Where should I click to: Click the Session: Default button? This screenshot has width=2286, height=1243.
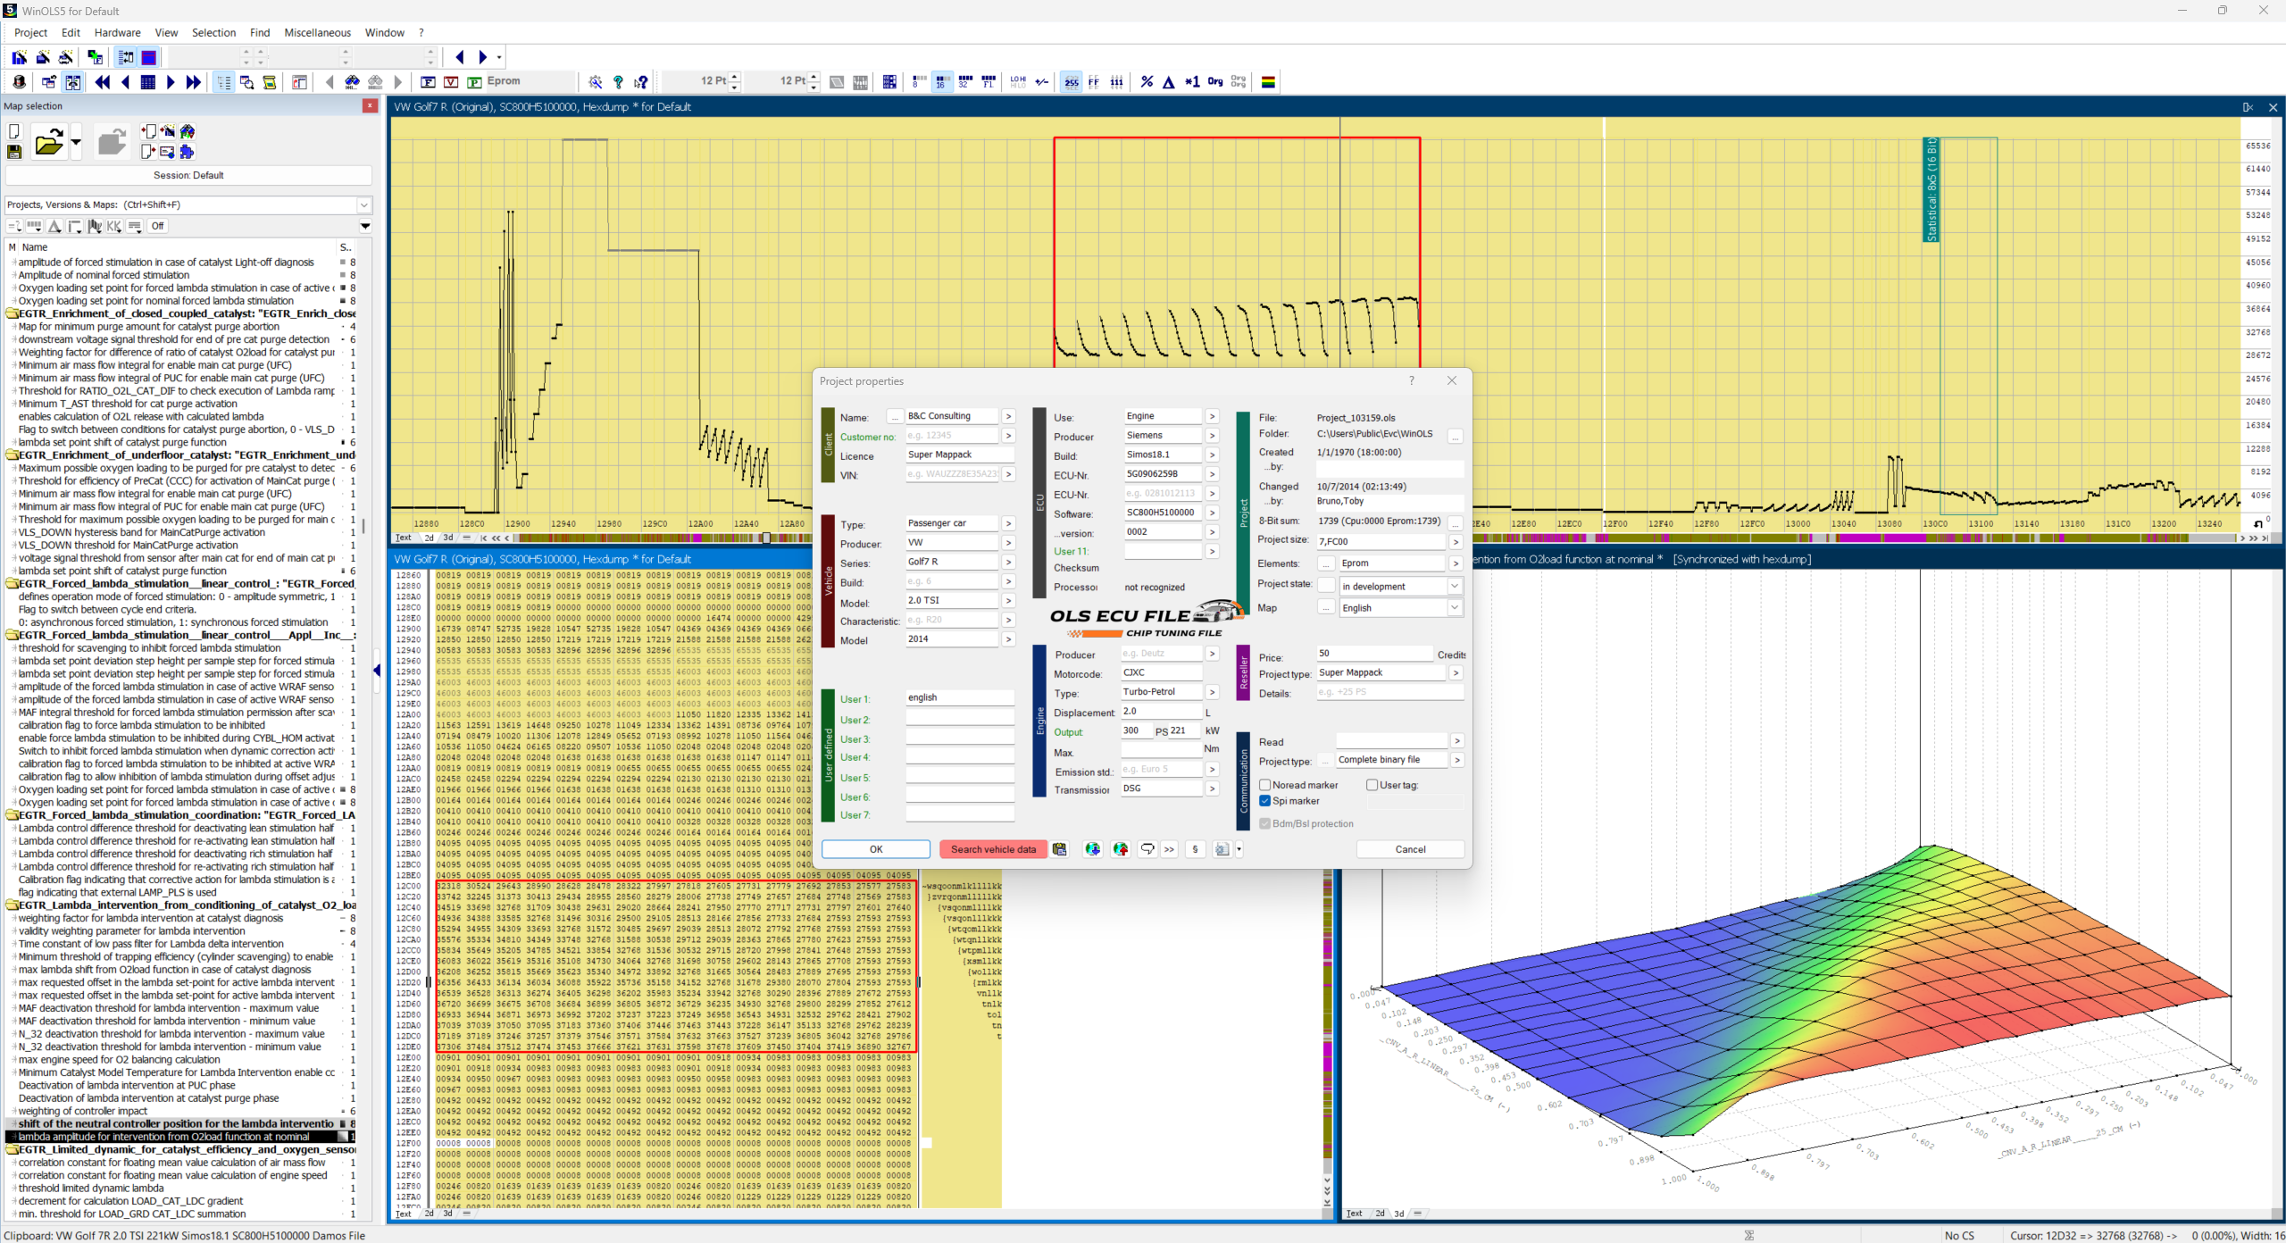coord(188,175)
